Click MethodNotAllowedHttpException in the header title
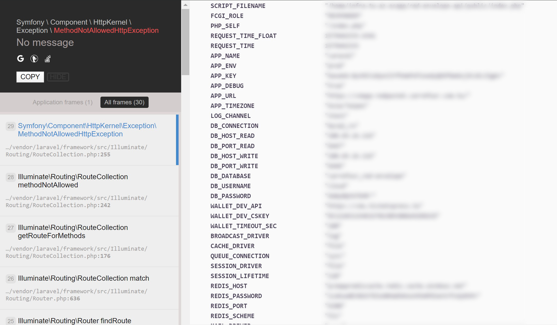557x325 pixels. (x=106, y=30)
